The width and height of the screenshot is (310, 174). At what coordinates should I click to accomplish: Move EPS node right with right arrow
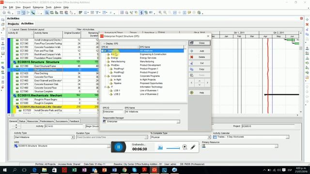point(207,83)
